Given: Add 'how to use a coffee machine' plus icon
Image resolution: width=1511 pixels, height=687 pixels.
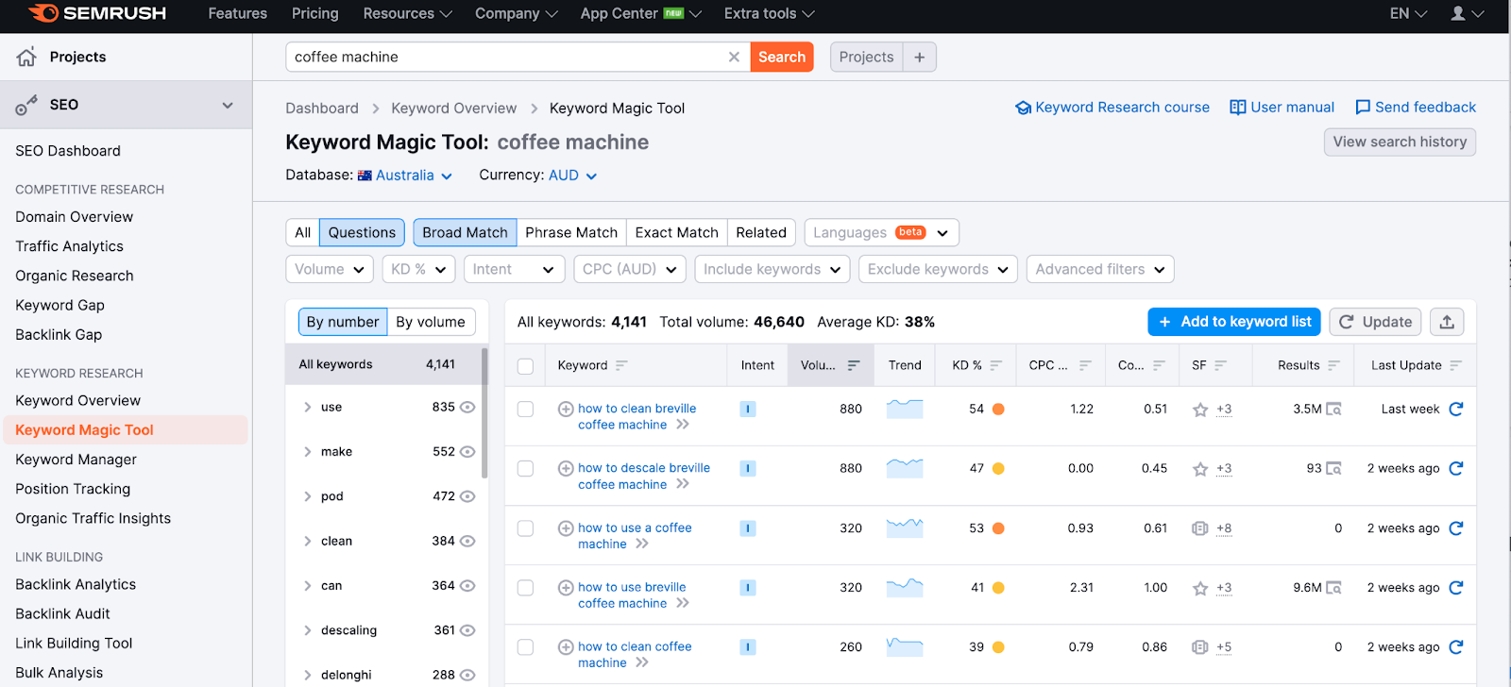Looking at the screenshot, I should point(566,528).
